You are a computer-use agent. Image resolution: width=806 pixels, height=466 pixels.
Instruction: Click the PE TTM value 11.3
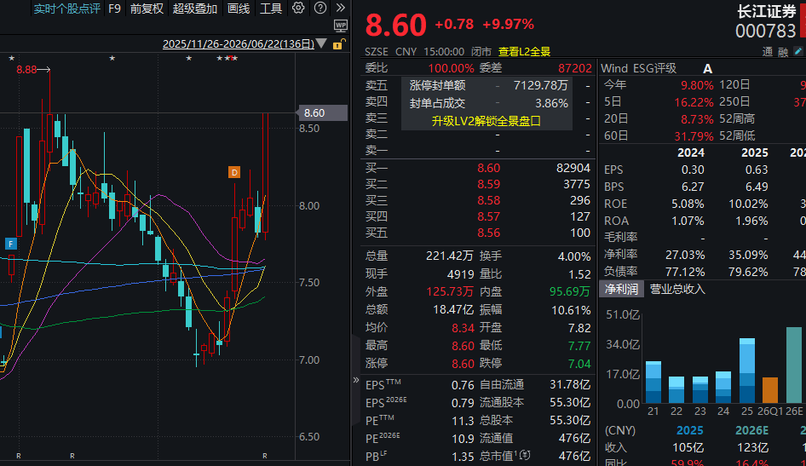click(463, 421)
